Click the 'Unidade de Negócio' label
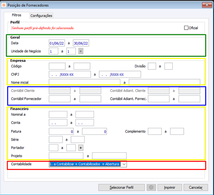Image resolution: width=214 pixels, height=195 pixels. [26, 51]
